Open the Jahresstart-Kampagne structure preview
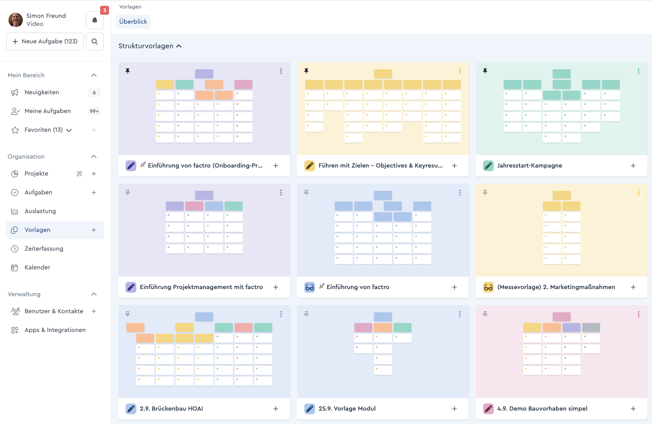 562,109
